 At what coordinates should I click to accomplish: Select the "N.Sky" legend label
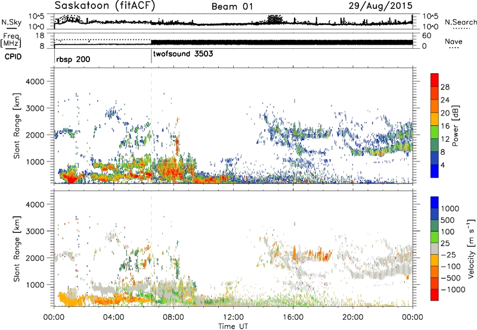(11, 22)
